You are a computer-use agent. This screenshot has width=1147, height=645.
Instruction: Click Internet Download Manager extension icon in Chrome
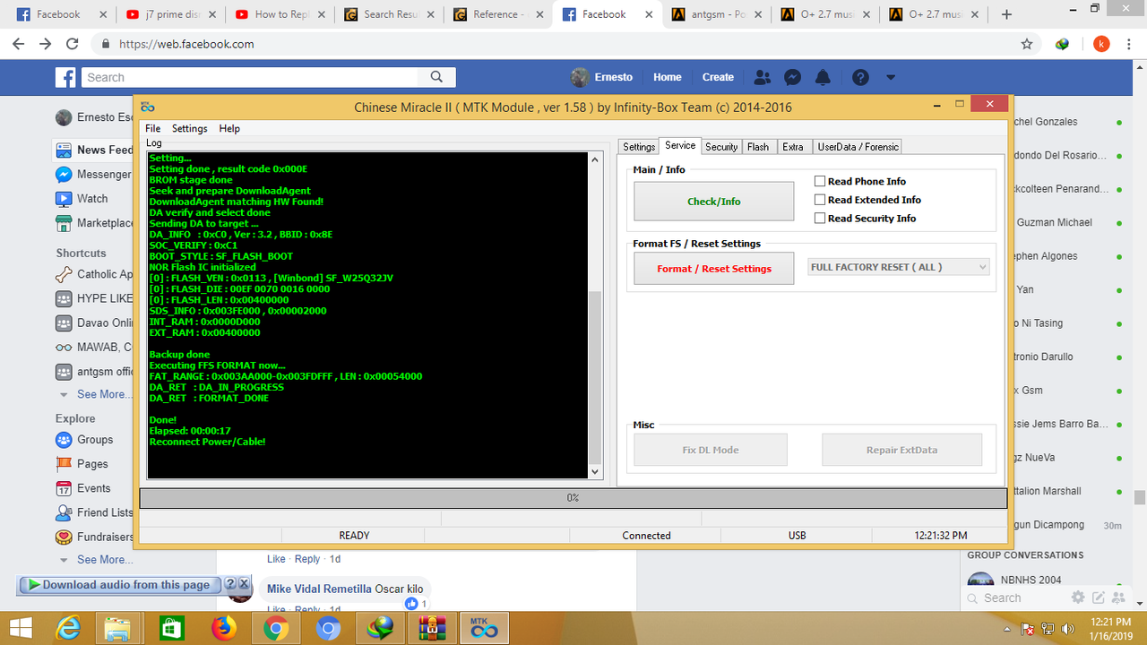coord(1063,44)
